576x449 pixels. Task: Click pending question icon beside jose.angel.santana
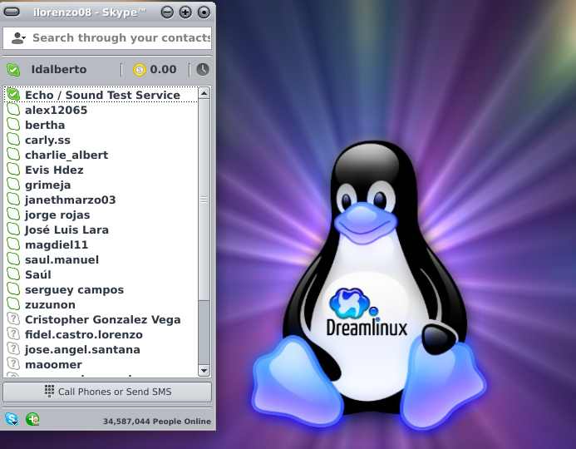13,349
